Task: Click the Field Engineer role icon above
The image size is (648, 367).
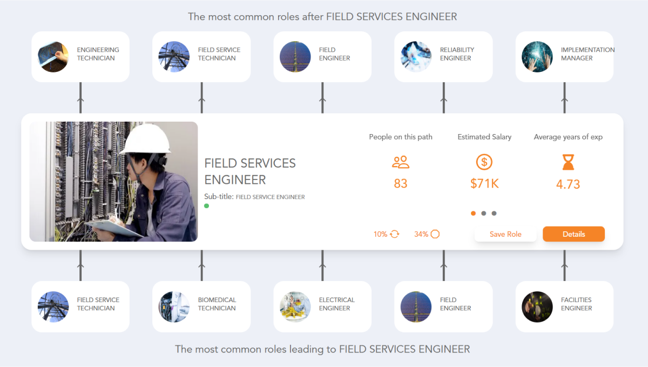Action: [x=295, y=56]
